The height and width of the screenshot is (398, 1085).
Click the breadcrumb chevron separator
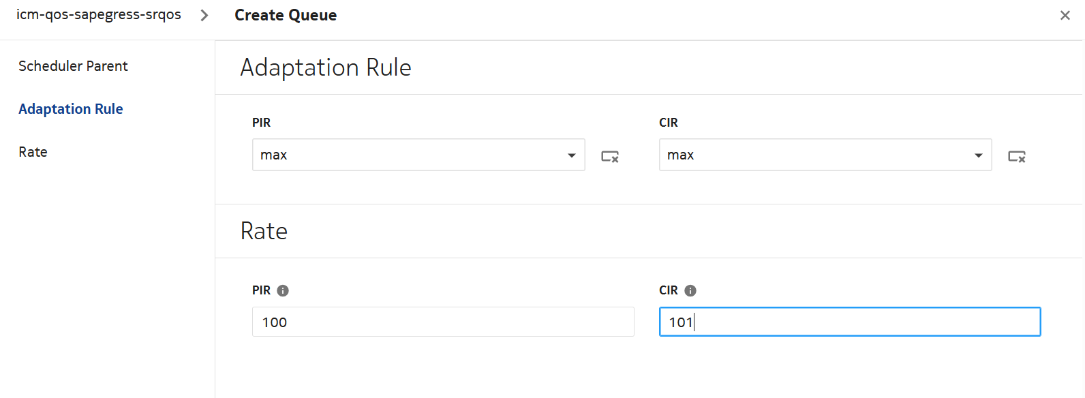click(204, 15)
